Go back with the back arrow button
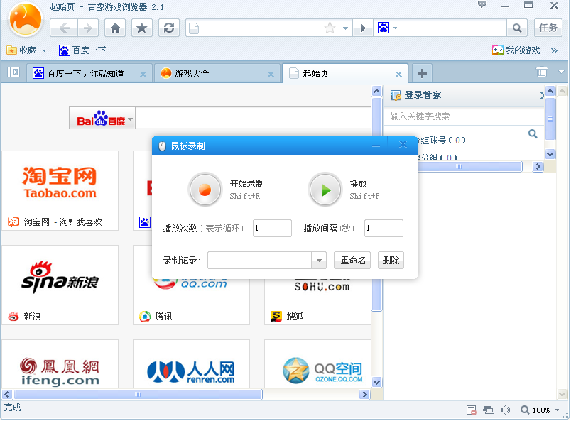Screen dimensions: 571x421 click(x=64, y=28)
